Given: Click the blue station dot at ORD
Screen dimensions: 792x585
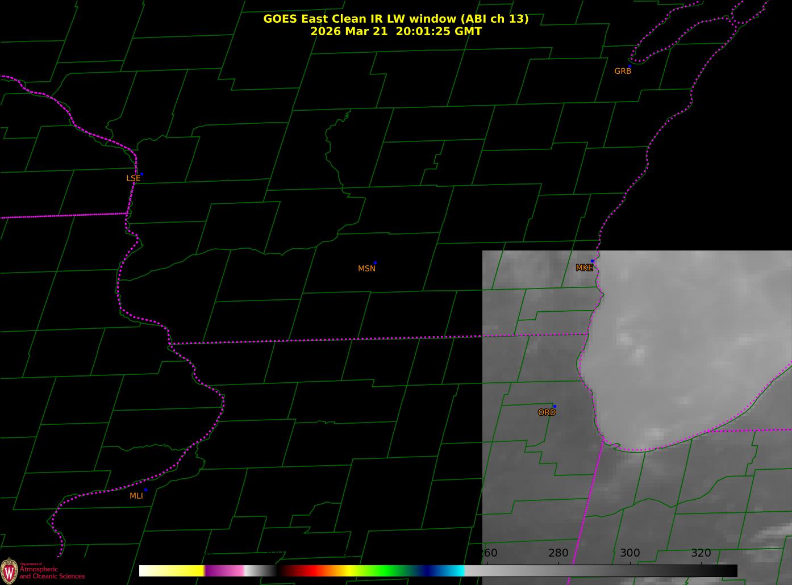Looking at the screenshot, I should click(555, 406).
